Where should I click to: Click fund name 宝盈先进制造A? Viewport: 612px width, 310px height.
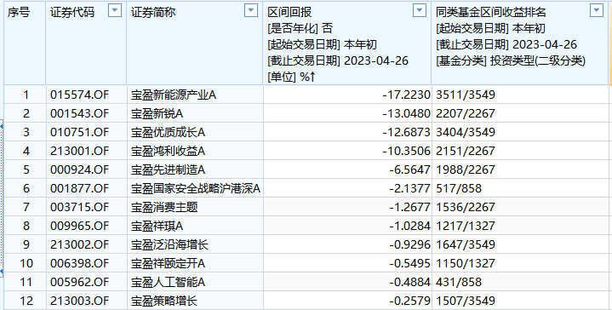169,169
